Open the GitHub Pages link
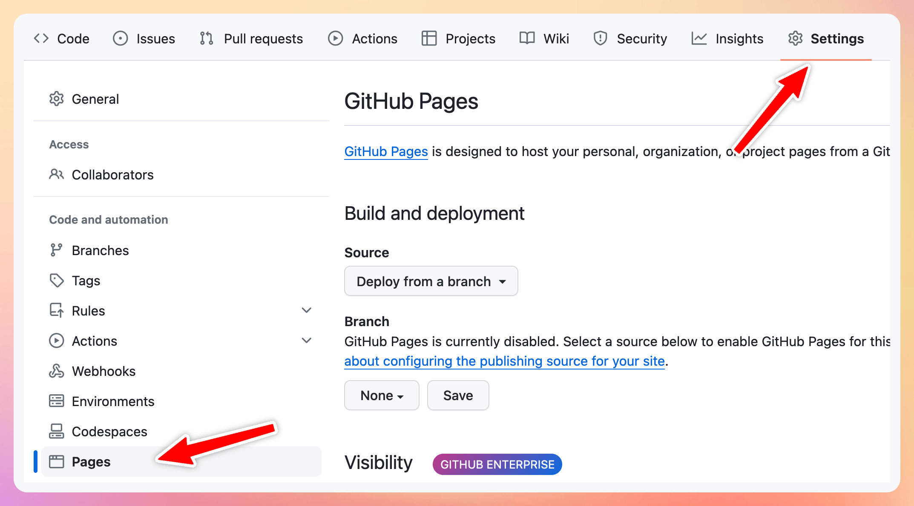The image size is (914, 506). 385,151
